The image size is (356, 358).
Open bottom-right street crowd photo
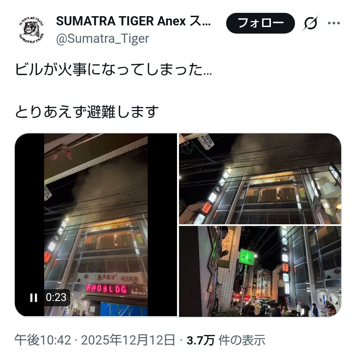click(x=260, y=271)
